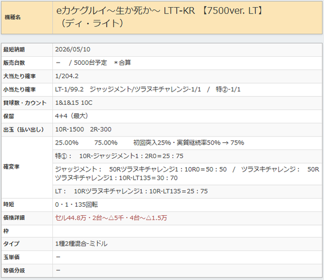Select the 'LT-1/99.2 ジャッジメント' value text
The width and height of the screenshot is (324, 280).
point(93,90)
